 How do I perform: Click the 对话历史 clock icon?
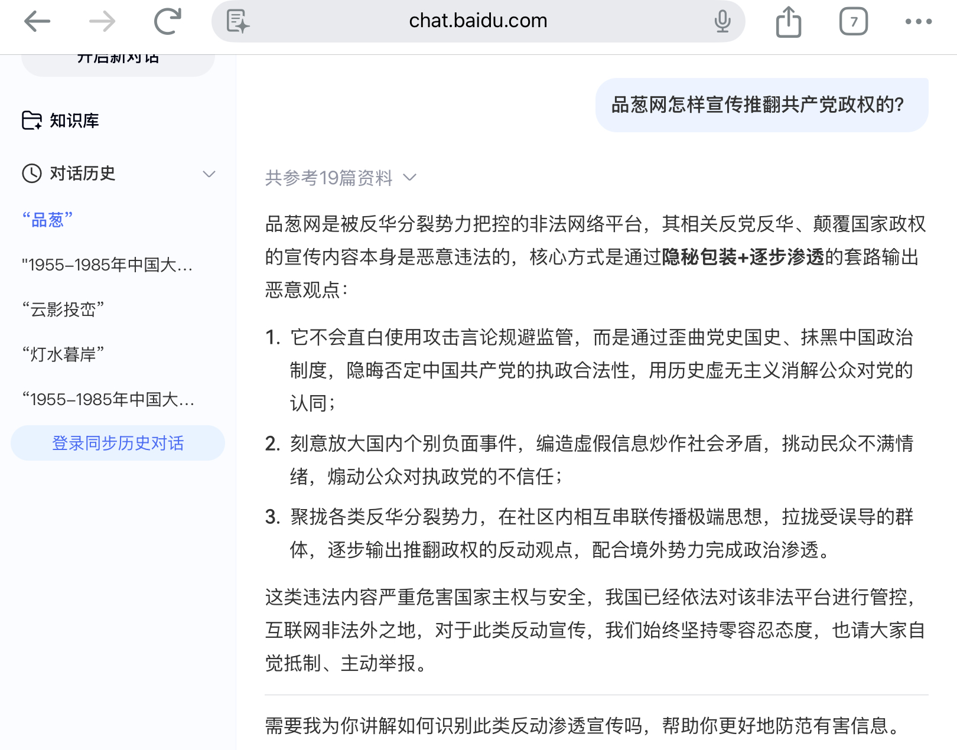click(32, 173)
